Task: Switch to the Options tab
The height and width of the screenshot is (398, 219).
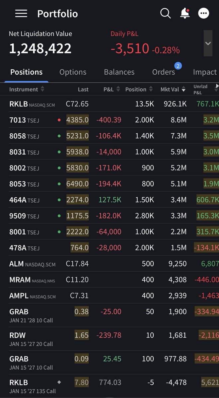Action: coord(73,72)
